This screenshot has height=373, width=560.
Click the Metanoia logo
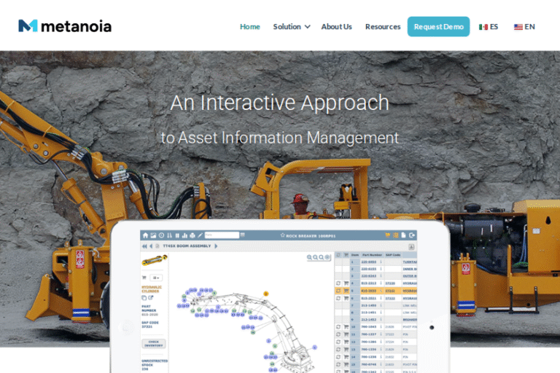(65, 26)
